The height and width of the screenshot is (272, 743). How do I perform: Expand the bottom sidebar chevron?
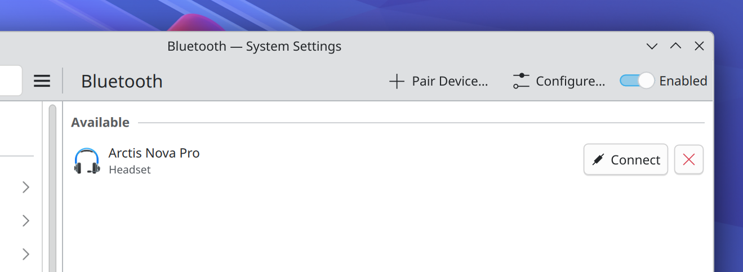coord(25,255)
